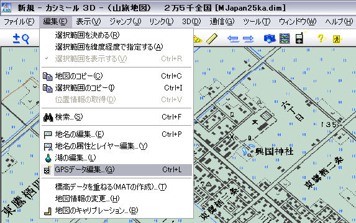Open the film strip movie icon

285,38
